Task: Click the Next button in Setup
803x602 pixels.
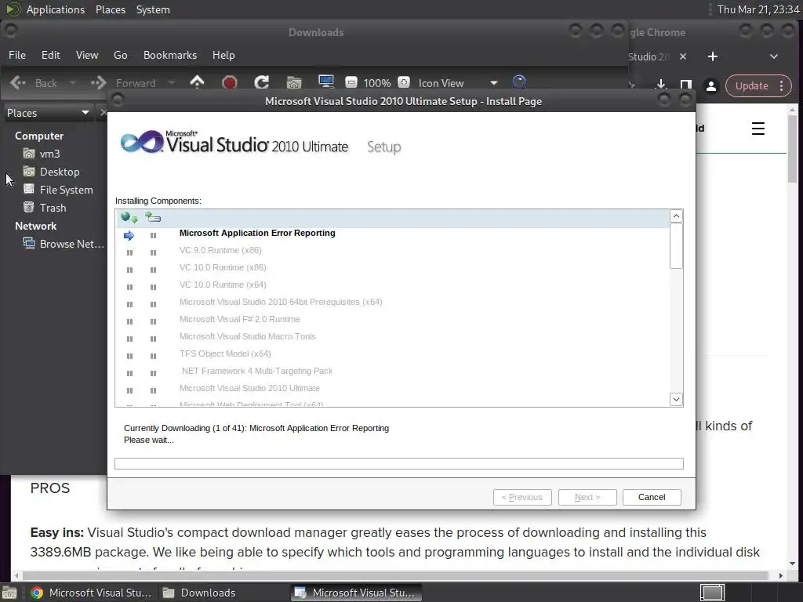Action: tap(587, 497)
